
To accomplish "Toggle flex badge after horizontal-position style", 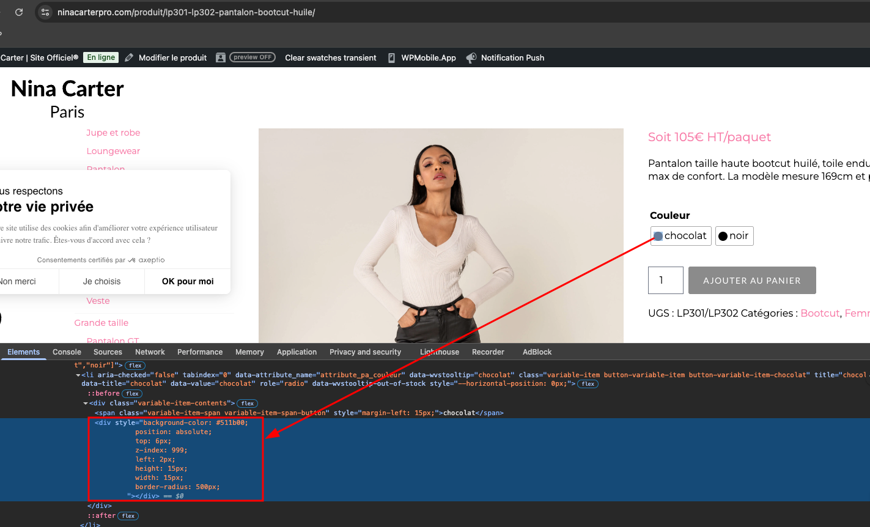I will [x=588, y=384].
